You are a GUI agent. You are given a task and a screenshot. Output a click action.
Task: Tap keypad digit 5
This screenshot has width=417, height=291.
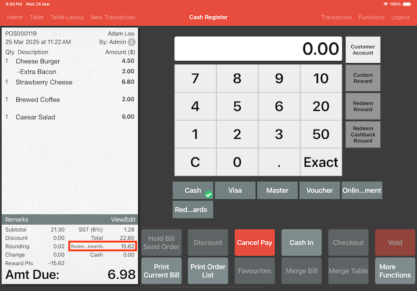click(x=237, y=106)
